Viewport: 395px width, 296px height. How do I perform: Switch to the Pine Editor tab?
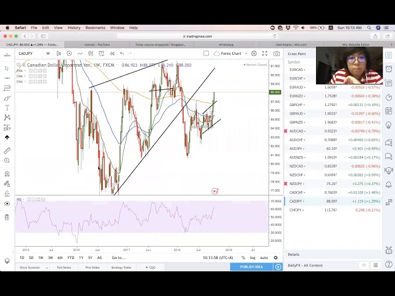(x=93, y=268)
